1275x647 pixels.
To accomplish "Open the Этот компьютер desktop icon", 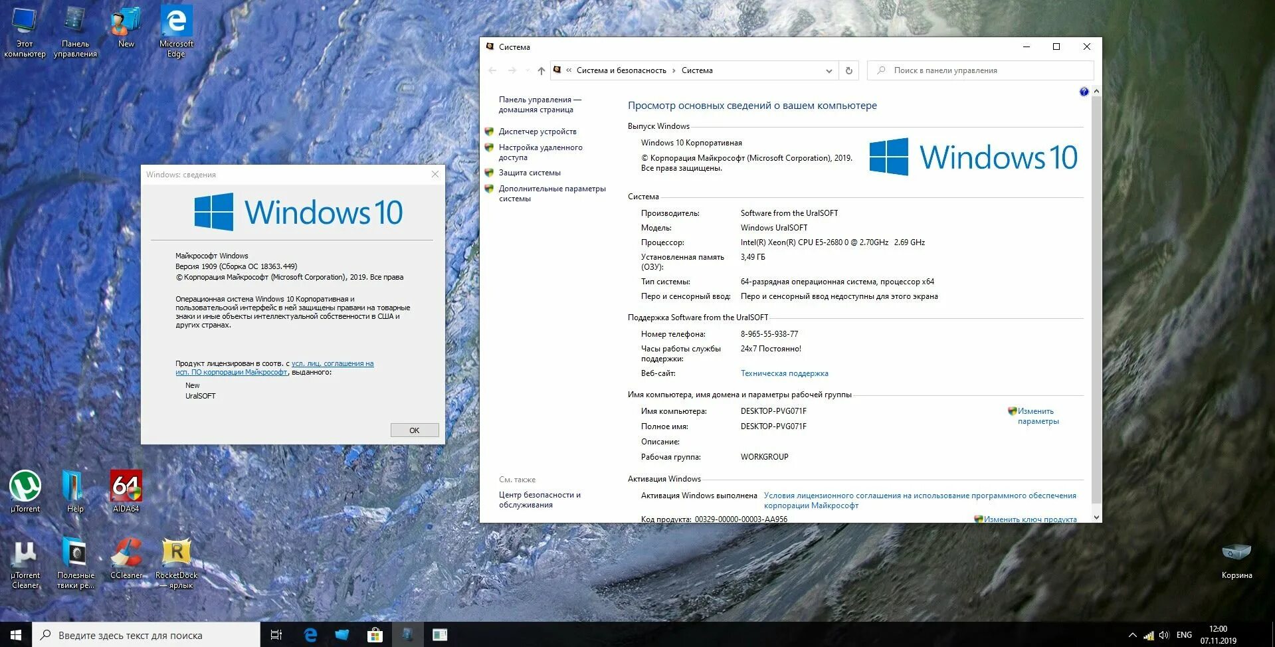I will [x=25, y=32].
